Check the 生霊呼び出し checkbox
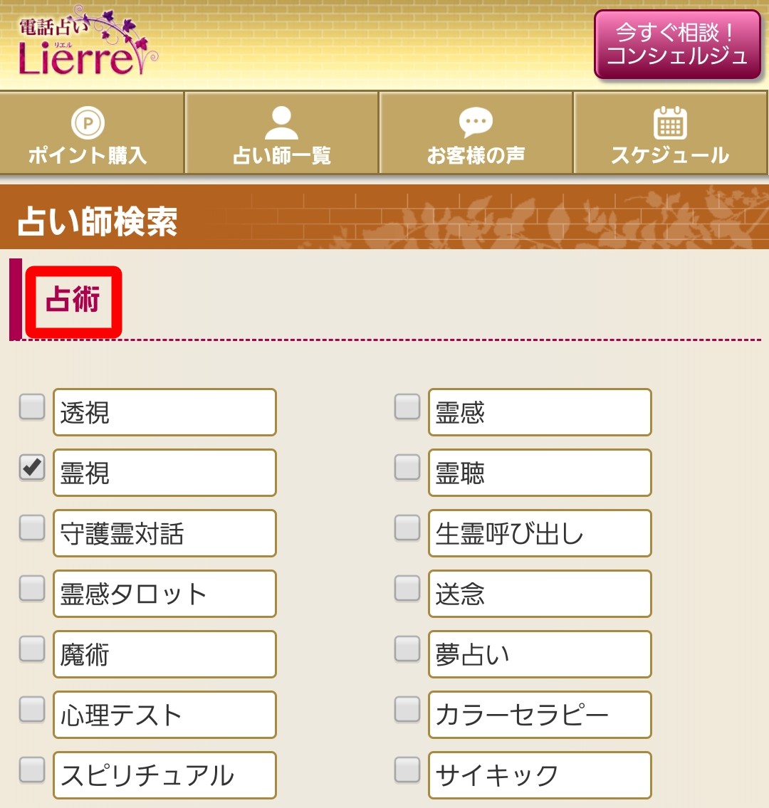 407,528
